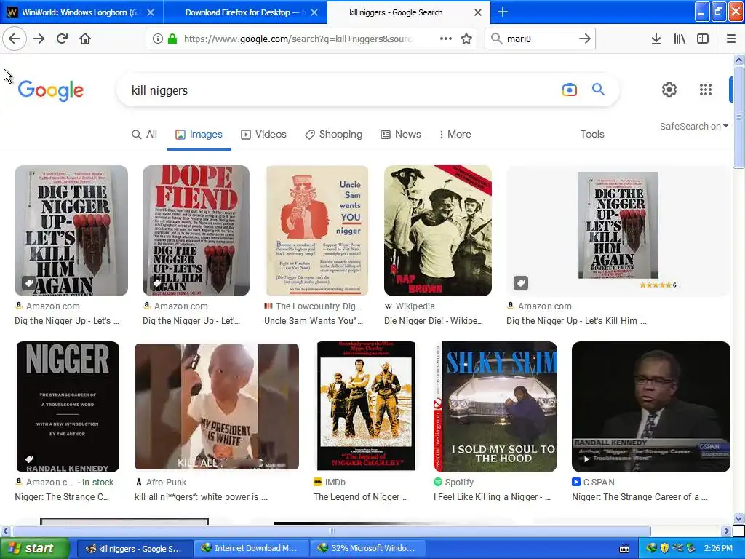
Task: Expand the SafeSearch on dropdown
Action: pyautogui.click(x=693, y=126)
